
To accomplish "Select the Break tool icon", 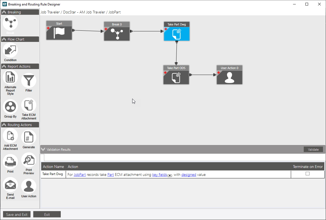I will coord(10,23).
